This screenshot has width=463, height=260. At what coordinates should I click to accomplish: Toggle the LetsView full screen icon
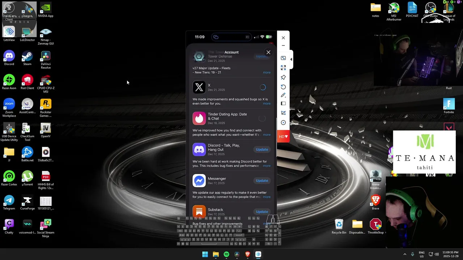point(283,68)
